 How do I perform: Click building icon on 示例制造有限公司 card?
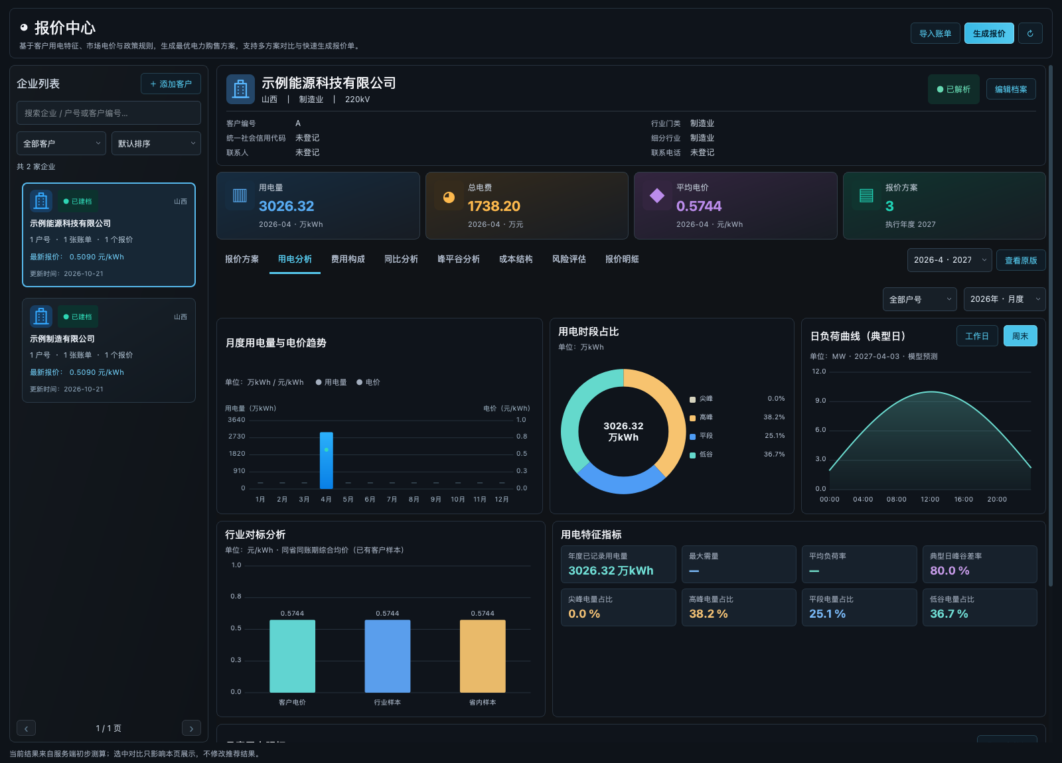[41, 316]
